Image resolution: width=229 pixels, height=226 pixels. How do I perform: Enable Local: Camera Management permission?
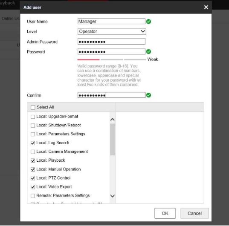coord(33,152)
